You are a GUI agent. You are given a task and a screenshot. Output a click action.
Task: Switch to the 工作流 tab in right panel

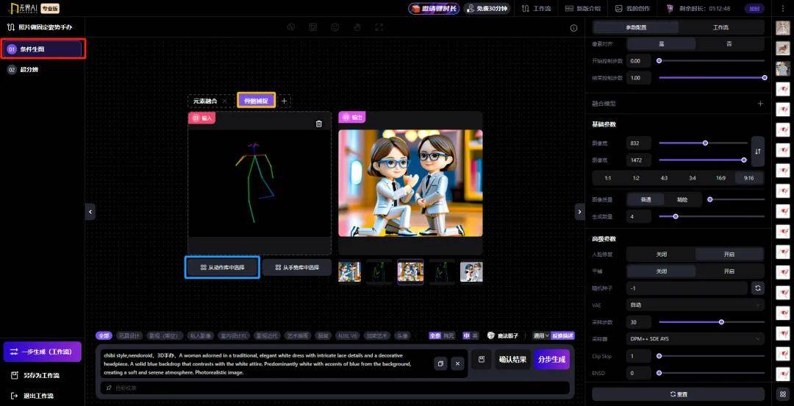720,27
